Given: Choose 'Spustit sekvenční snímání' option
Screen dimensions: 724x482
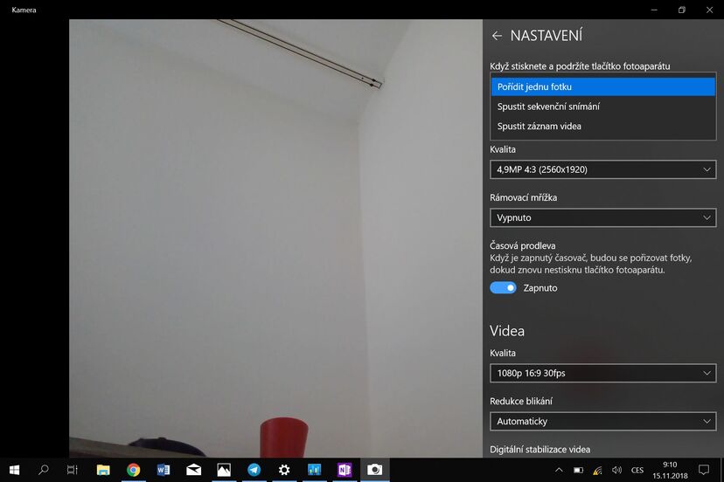Looking at the screenshot, I should click(x=603, y=107).
